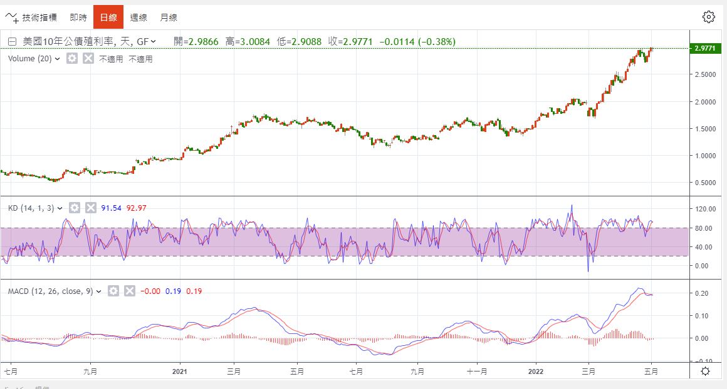Expand the dropdown arrow after GF symbol

(x=154, y=42)
